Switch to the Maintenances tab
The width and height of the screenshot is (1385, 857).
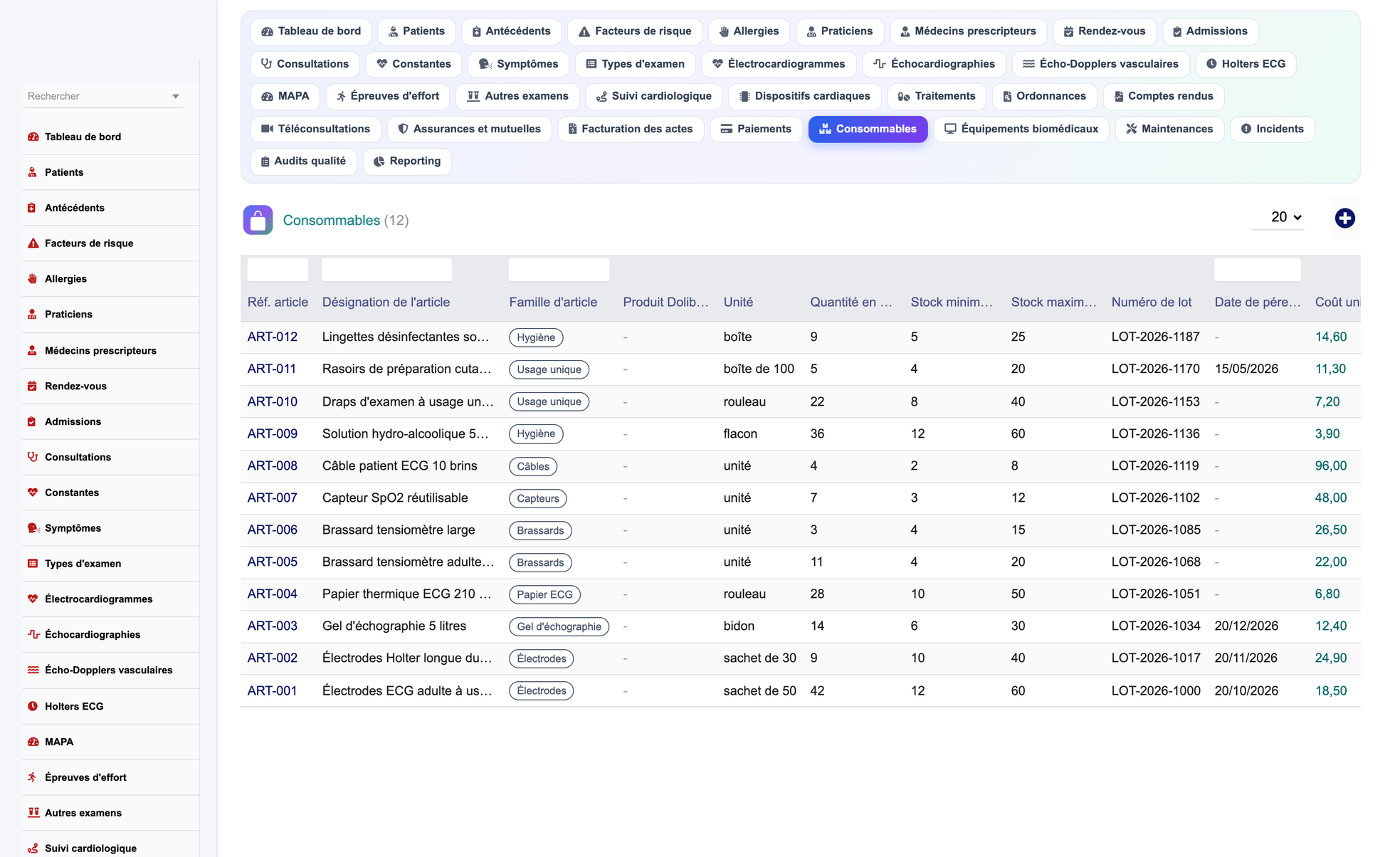[1169, 129]
